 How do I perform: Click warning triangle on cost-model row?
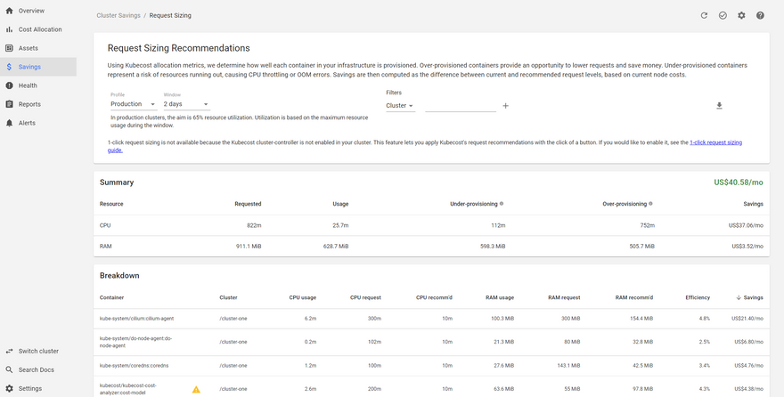coord(196,389)
